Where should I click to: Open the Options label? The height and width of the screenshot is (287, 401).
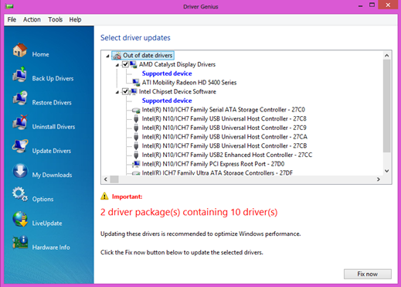coord(42,199)
